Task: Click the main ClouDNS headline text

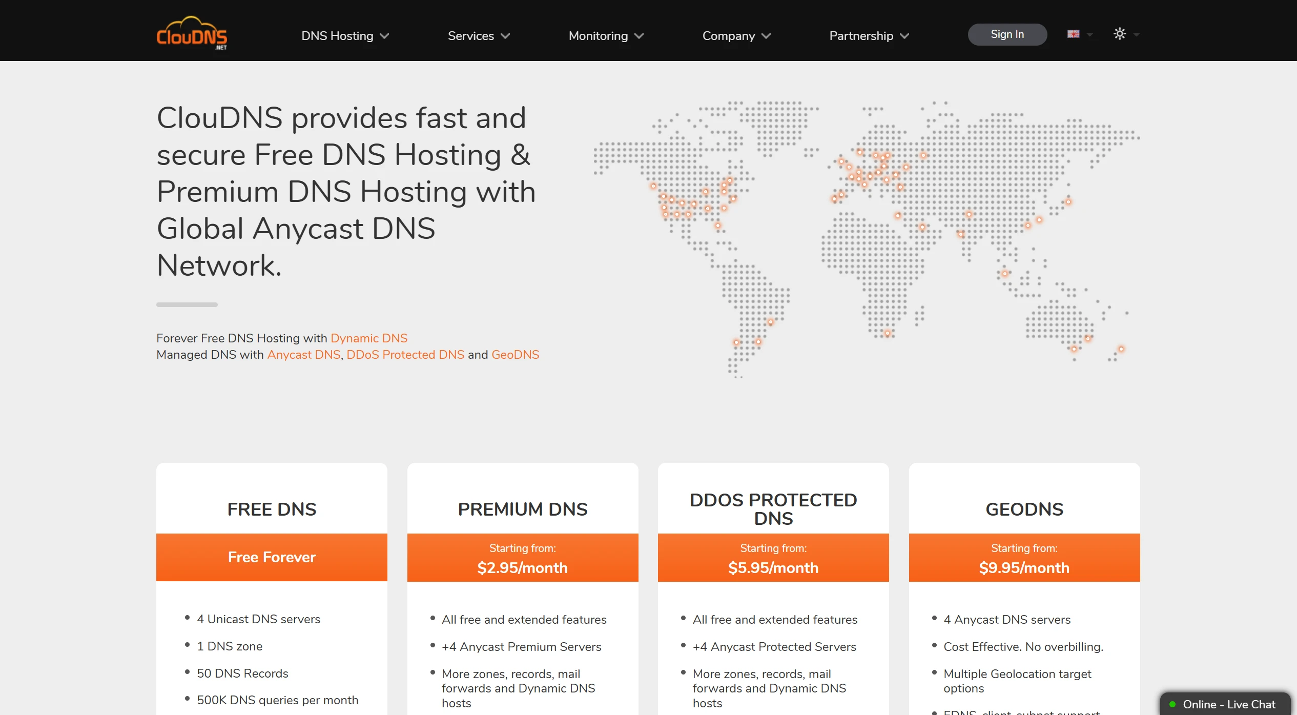Action: coord(346,192)
